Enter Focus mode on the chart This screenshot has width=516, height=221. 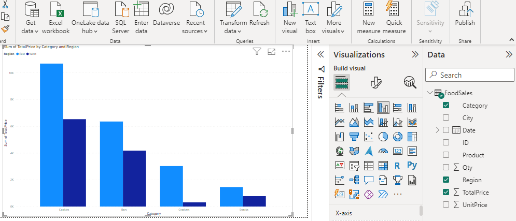pyautogui.click(x=271, y=52)
